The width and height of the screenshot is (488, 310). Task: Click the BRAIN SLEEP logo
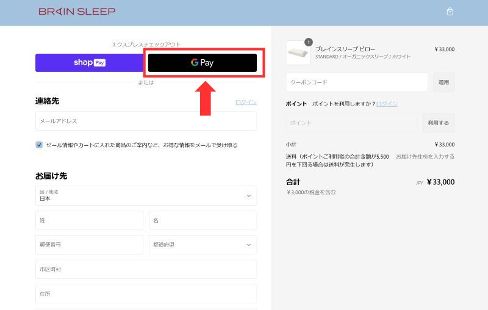click(x=77, y=12)
